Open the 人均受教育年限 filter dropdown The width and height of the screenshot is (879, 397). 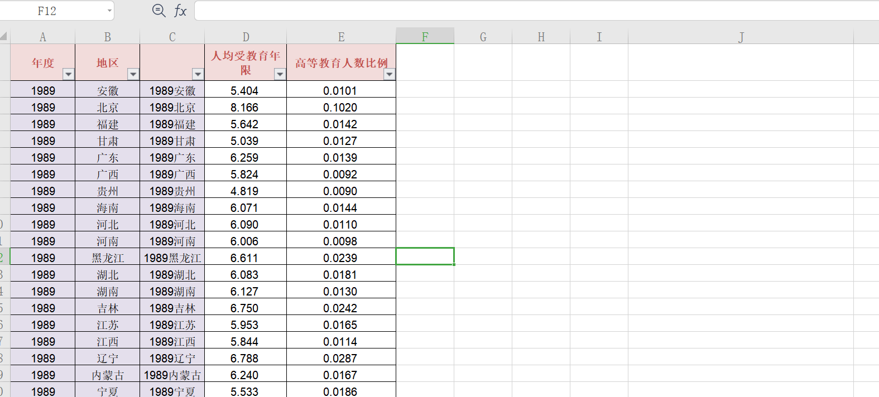click(280, 74)
